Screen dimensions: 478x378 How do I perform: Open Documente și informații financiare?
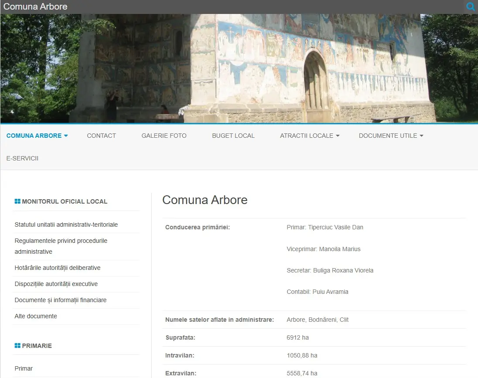[x=61, y=300]
